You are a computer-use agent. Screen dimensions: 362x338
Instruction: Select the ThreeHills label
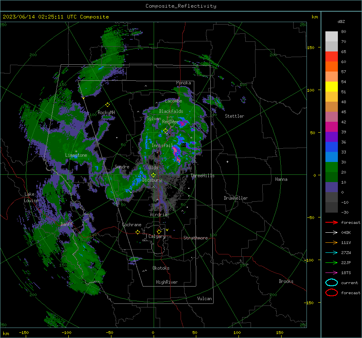(202, 176)
